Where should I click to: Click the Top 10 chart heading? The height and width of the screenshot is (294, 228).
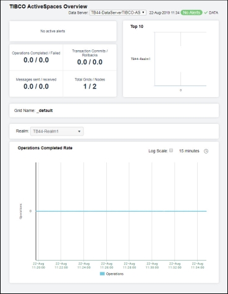coord(137,27)
